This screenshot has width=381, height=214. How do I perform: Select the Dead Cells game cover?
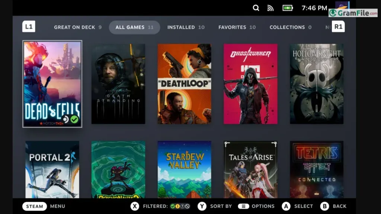tap(52, 84)
